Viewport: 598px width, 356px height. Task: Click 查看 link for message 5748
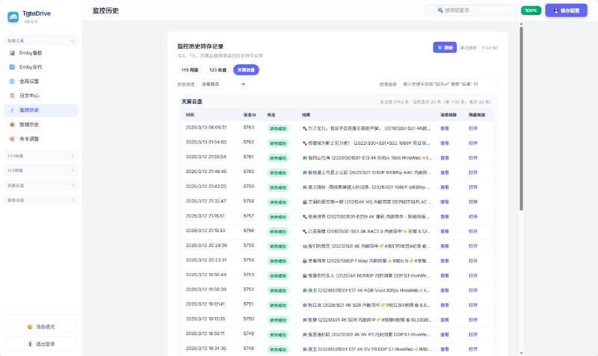pos(445,349)
